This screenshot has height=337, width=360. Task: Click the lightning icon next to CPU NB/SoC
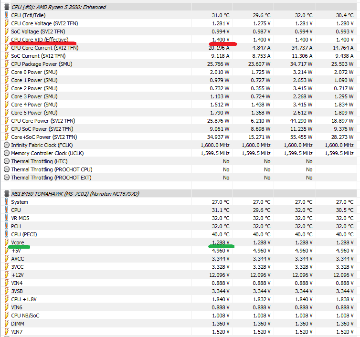(6, 316)
